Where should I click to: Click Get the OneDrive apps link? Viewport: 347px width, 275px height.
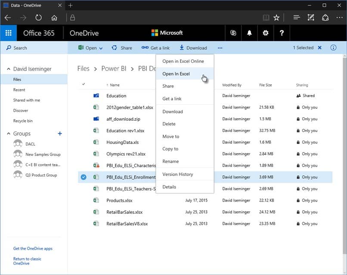(33, 249)
